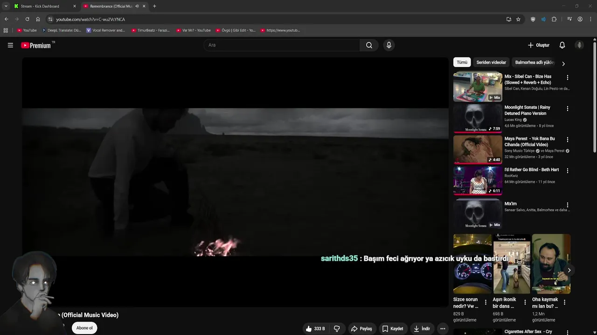
Task: Open site info icon in address bar
Action: click(50, 19)
